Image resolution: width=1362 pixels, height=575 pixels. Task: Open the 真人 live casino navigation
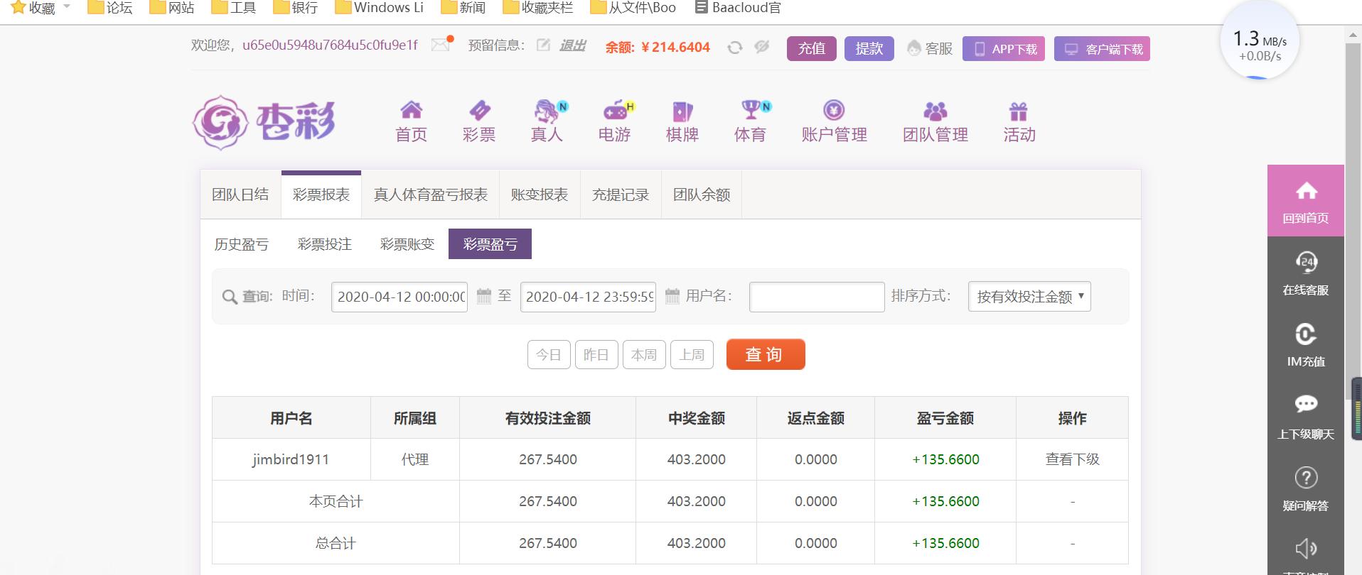547,121
